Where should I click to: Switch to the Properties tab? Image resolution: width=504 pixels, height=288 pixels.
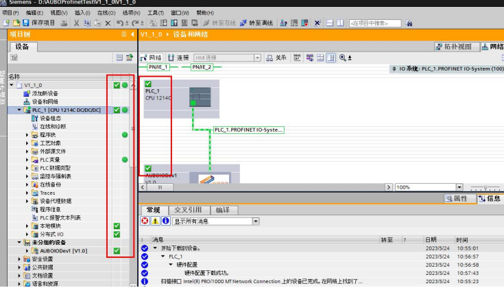click(x=460, y=199)
